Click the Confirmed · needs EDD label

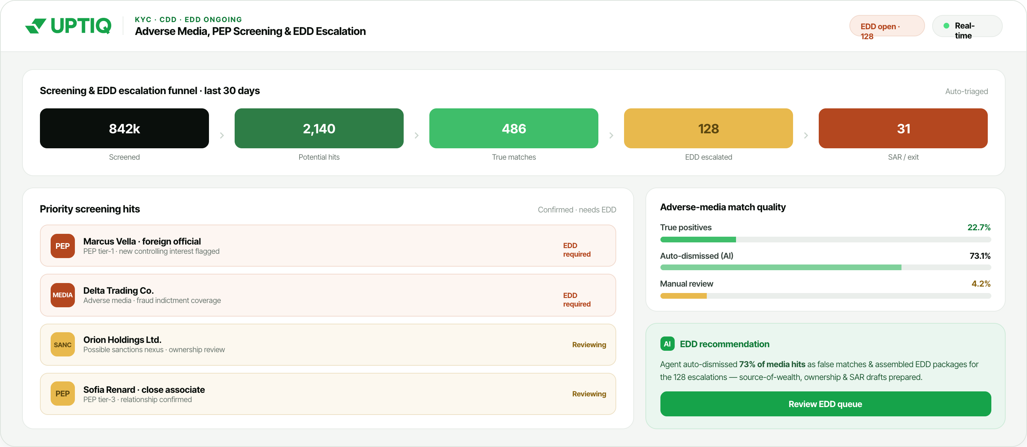pyautogui.click(x=577, y=210)
